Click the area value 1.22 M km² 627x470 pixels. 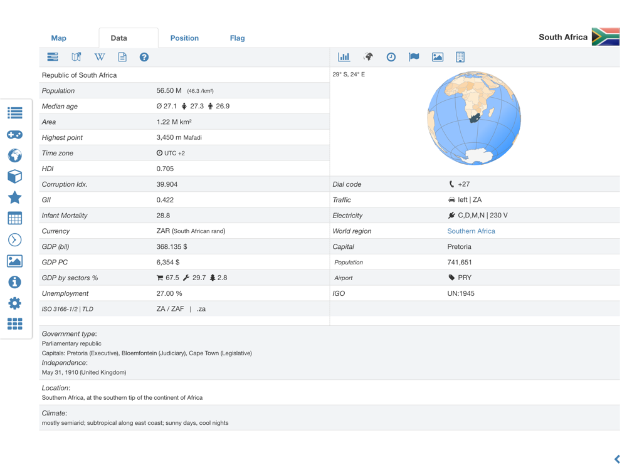(174, 122)
